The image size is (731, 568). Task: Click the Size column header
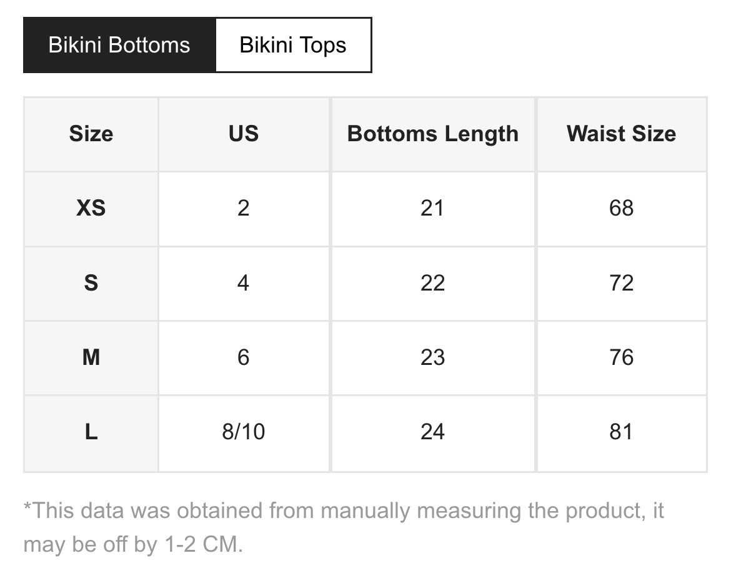91,134
